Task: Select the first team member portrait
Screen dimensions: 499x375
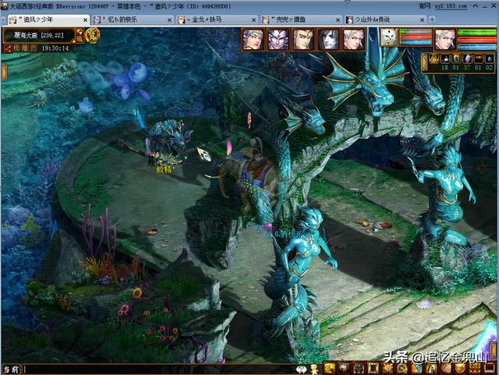Action: tap(253, 39)
